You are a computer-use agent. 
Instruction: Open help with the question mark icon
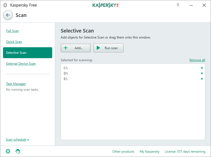(178, 5)
